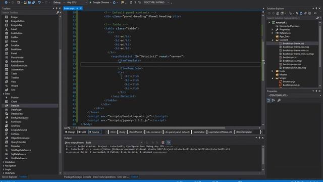Select the LinkButton control in the Toolbox

17,33
